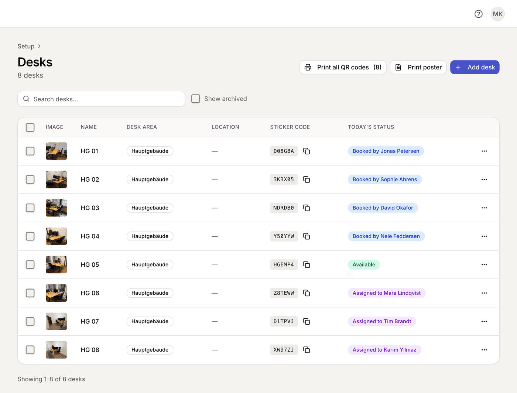517x393 pixels.
Task: Open the HG 02 desk image thumbnail
Action: coord(56,180)
